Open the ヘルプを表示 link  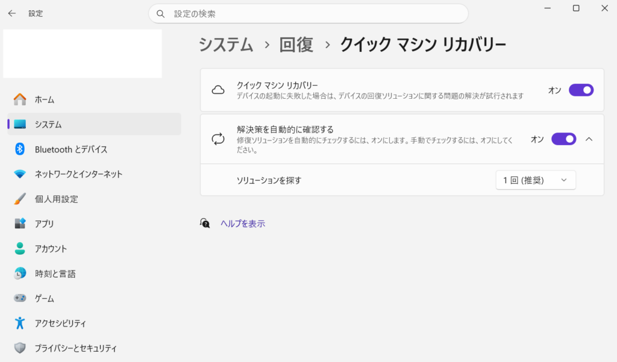tap(242, 223)
